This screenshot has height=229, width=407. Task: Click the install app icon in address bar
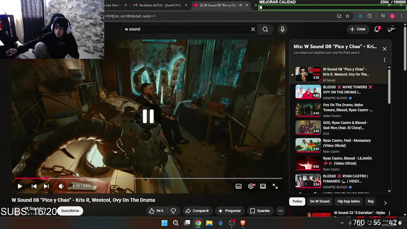339,16
